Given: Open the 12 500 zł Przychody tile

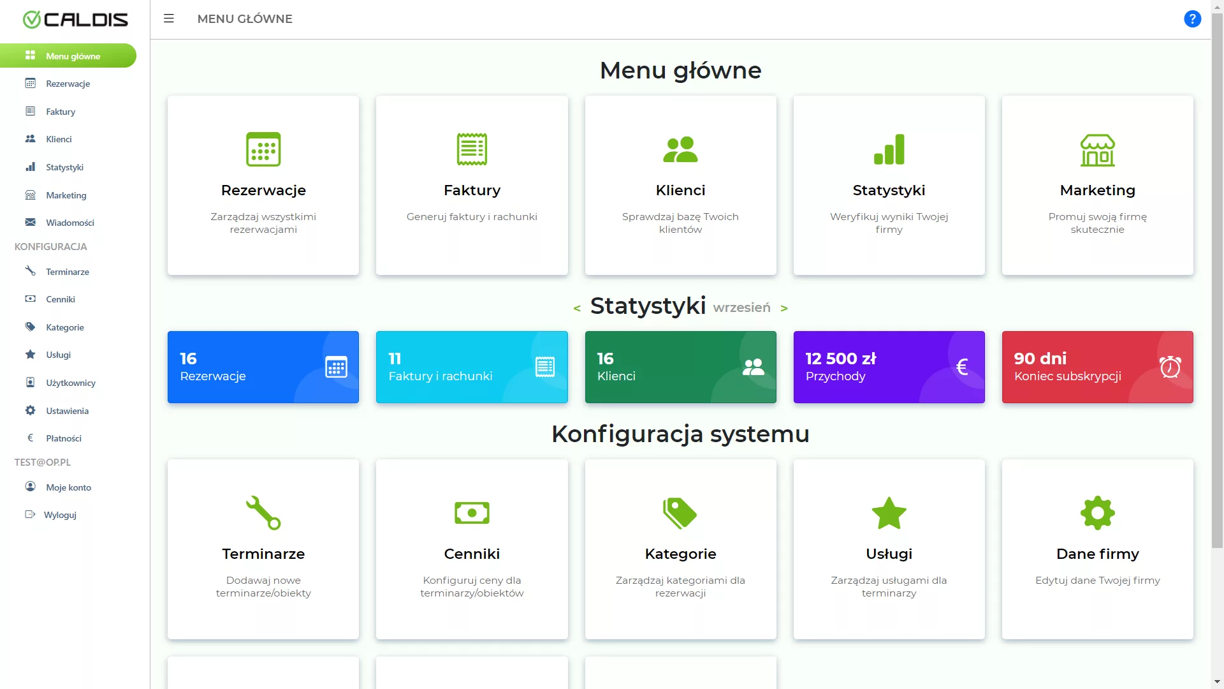Looking at the screenshot, I should point(889,367).
